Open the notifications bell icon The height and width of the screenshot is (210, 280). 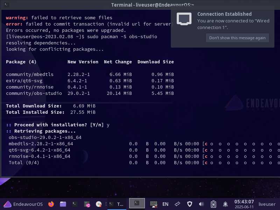pyautogui.click(x=225, y=204)
